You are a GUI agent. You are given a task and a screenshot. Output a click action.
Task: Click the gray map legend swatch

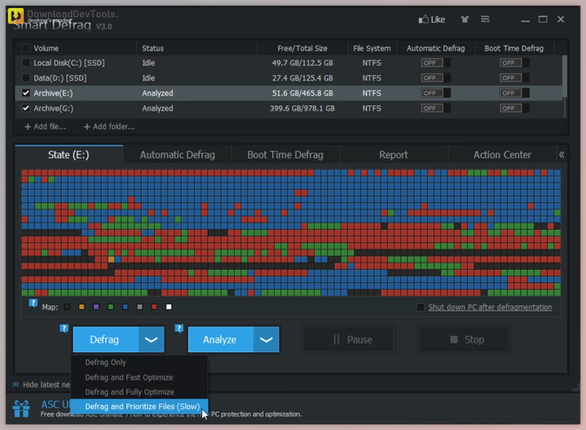tap(140, 307)
